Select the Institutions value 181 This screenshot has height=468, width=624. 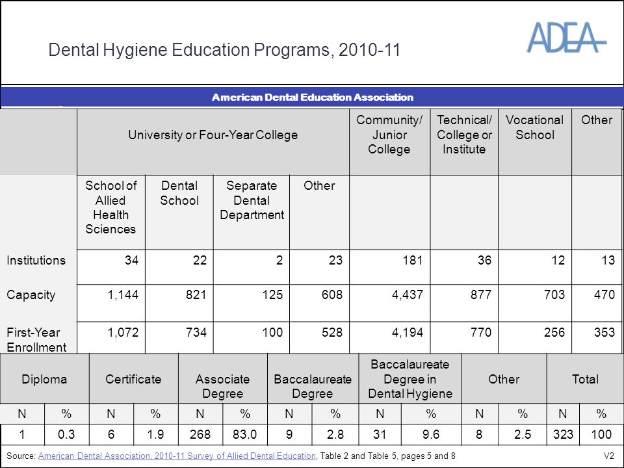click(x=412, y=260)
